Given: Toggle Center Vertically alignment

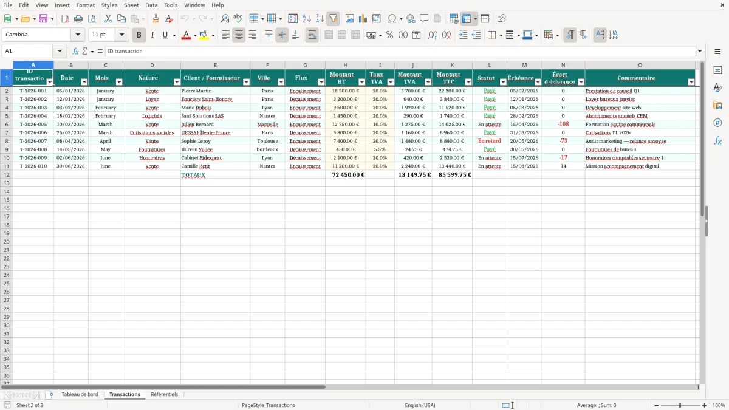Looking at the screenshot, I should pos(282,35).
